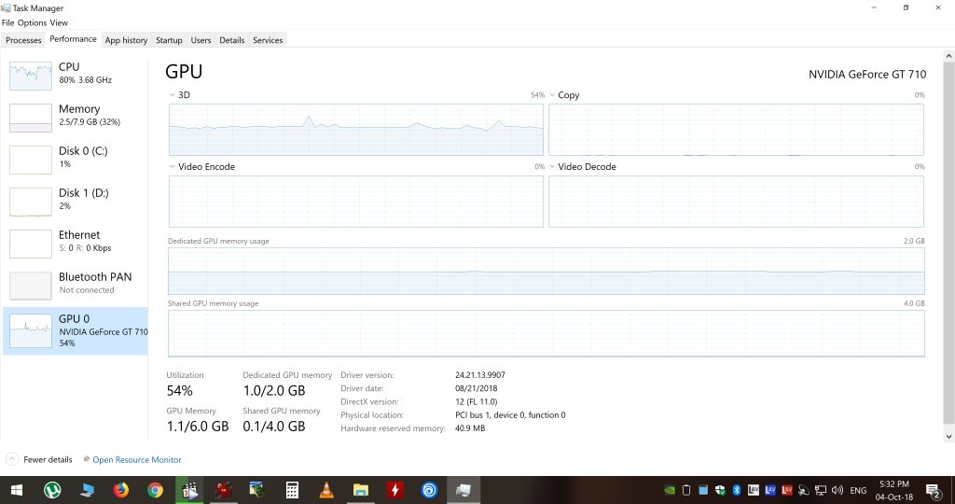Image resolution: width=955 pixels, height=504 pixels.
Task: Show Ethernet performance details
Action: pyautogui.click(x=75, y=244)
